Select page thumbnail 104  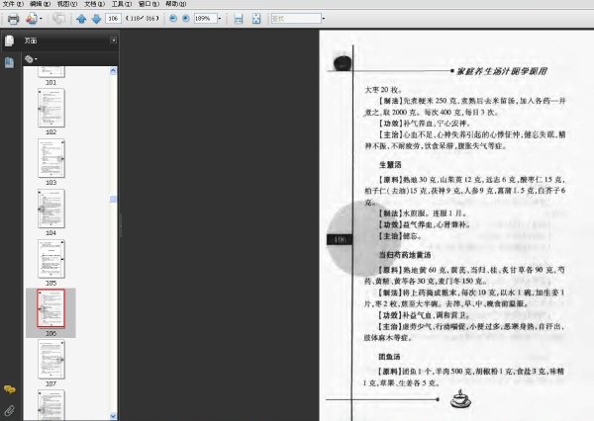click(51, 209)
